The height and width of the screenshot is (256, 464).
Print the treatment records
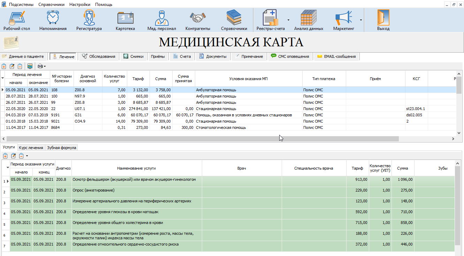click(40, 66)
